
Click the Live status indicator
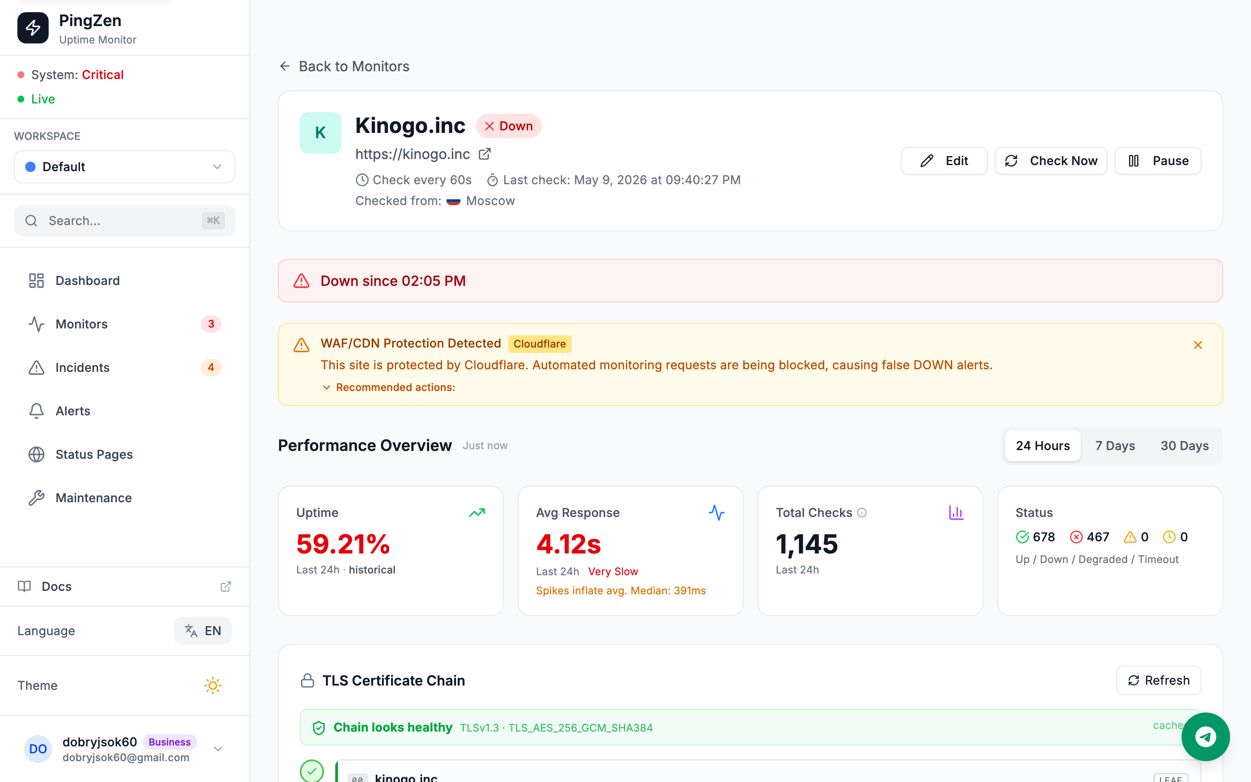pos(36,99)
